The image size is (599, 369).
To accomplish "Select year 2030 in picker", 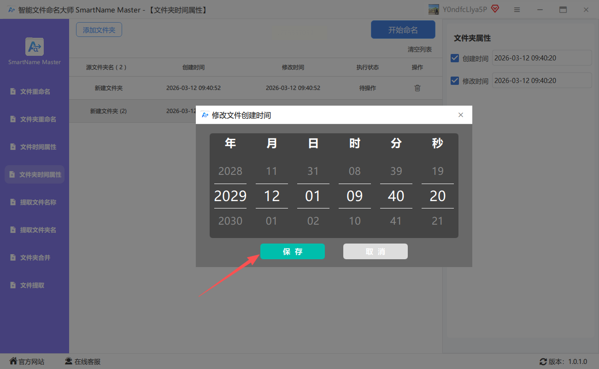I will pos(230,221).
